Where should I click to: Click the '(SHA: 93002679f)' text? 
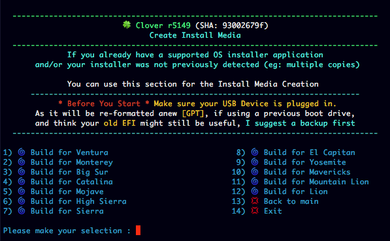pos(232,25)
